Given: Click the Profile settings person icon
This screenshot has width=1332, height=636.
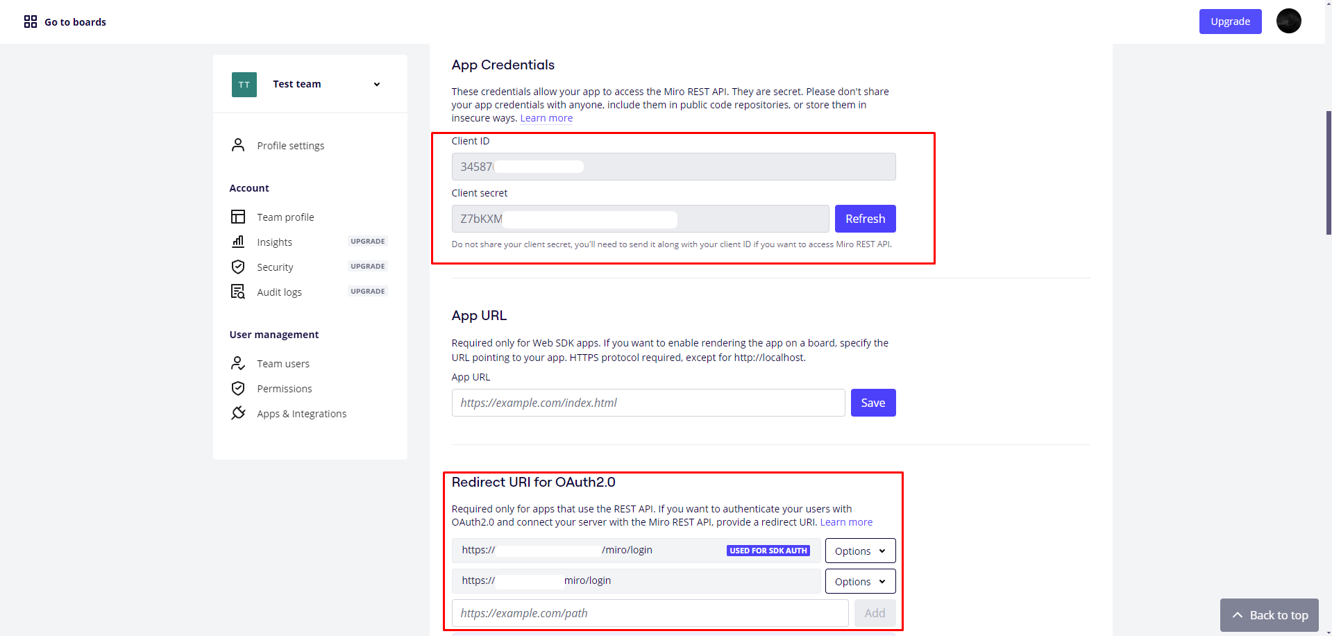Looking at the screenshot, I should click(x=238, y=145).
